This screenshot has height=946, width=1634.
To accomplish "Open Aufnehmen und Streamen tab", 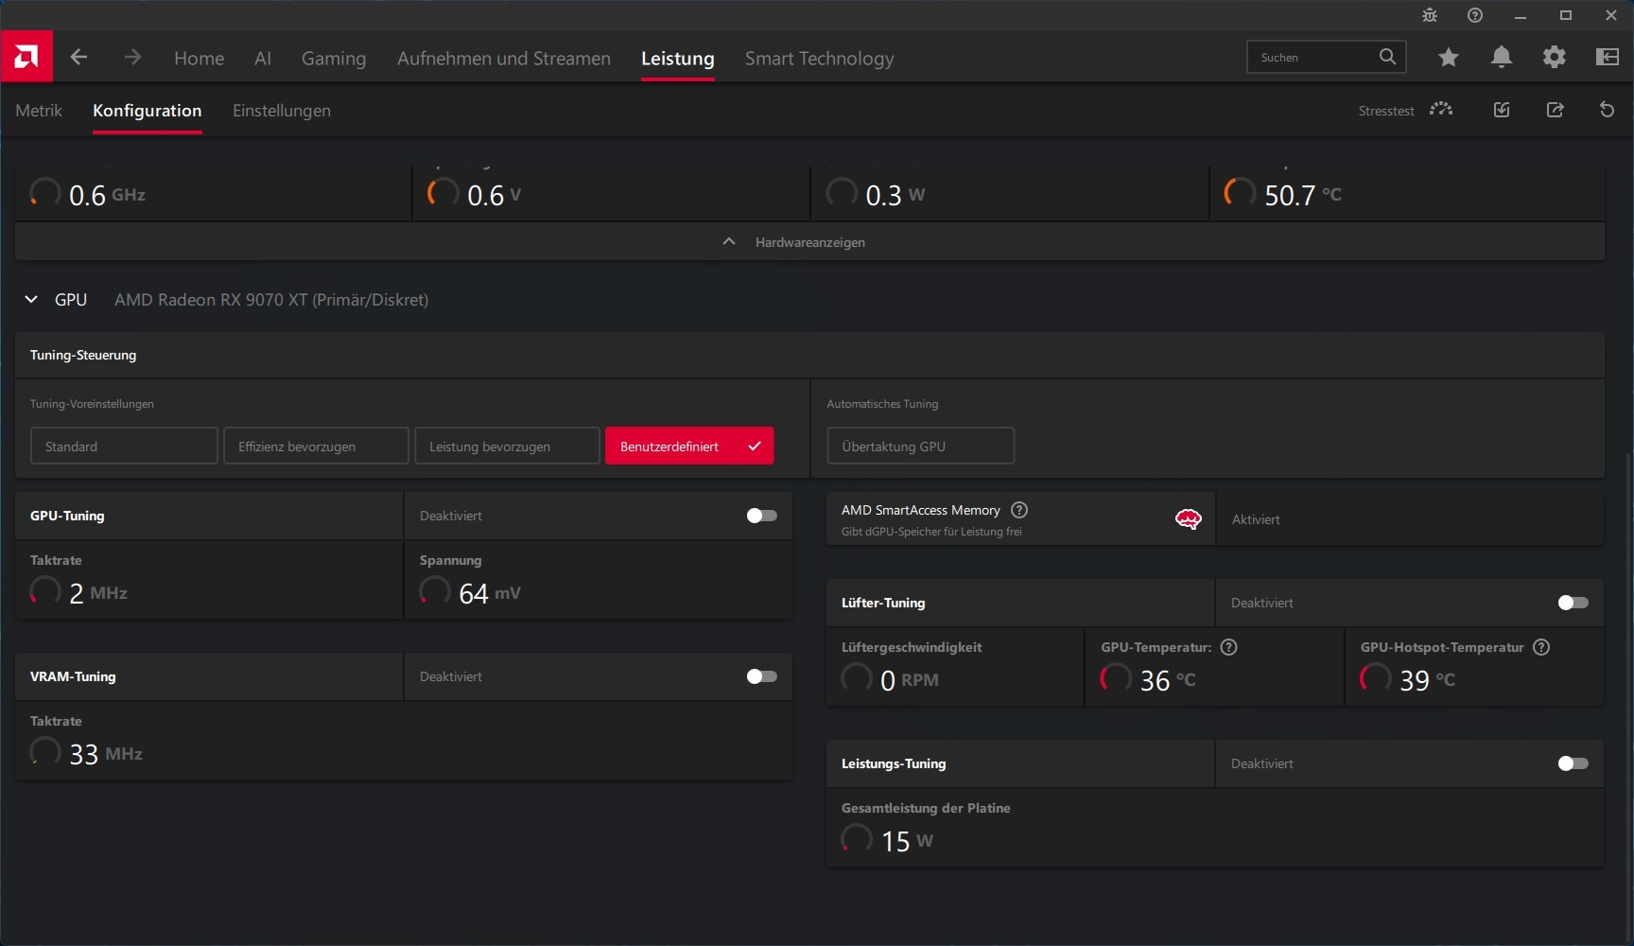I will (x=504, y=58).
